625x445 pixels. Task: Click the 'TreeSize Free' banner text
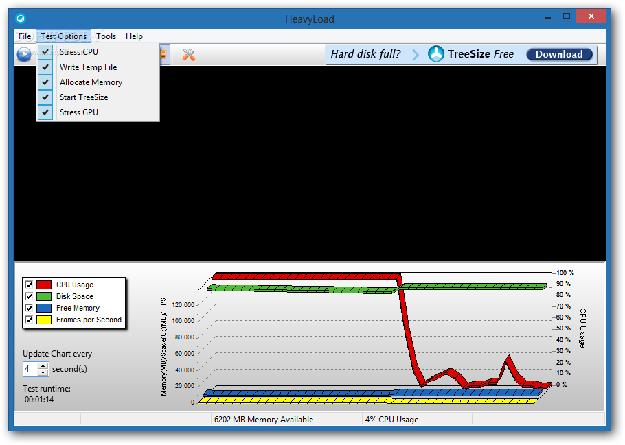click(481, 53)
